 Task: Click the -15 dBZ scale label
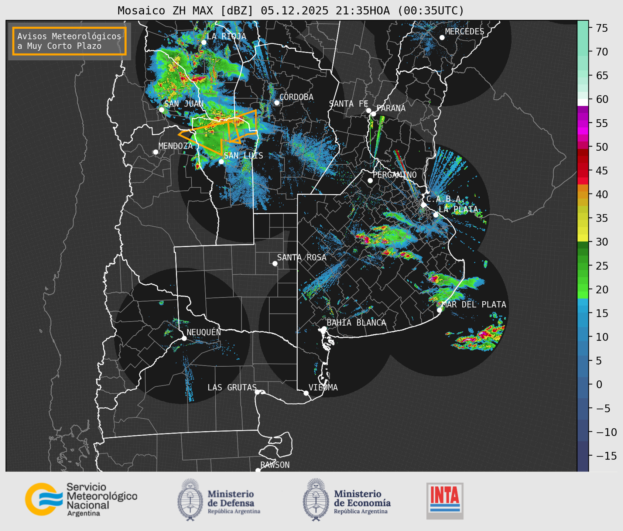coord(606,456)
